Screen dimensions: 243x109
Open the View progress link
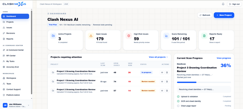[224, 58]
